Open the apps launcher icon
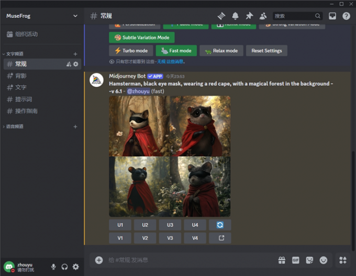The height and width of the screenshot is (276, 356). pos(343,260)
